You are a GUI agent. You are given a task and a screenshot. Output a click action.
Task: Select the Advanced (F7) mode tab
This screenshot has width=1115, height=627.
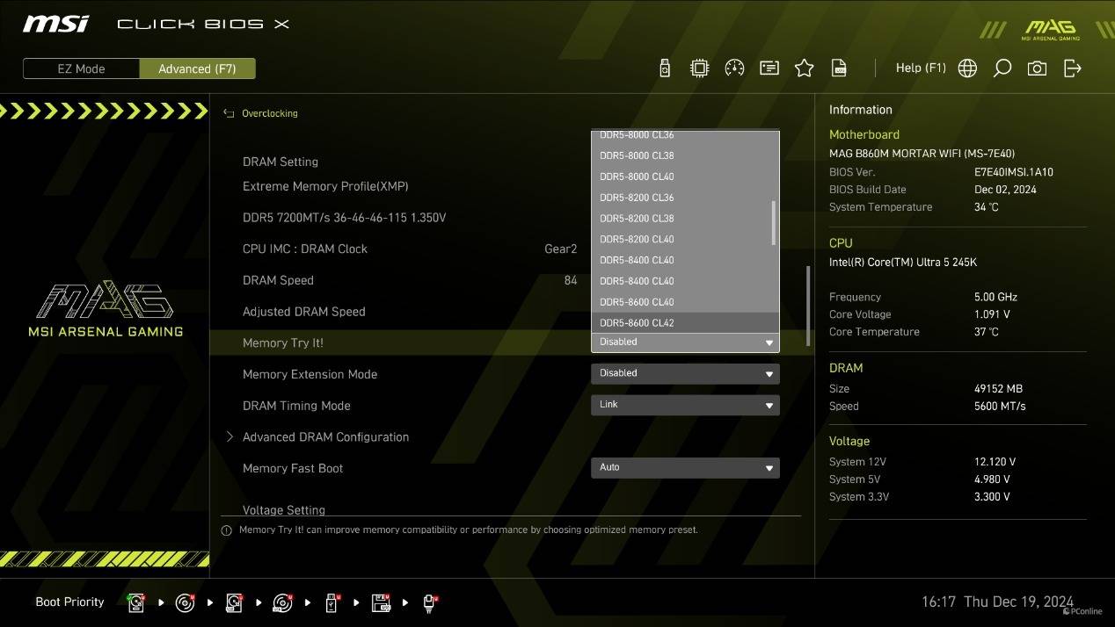click(x=197, y=68)
